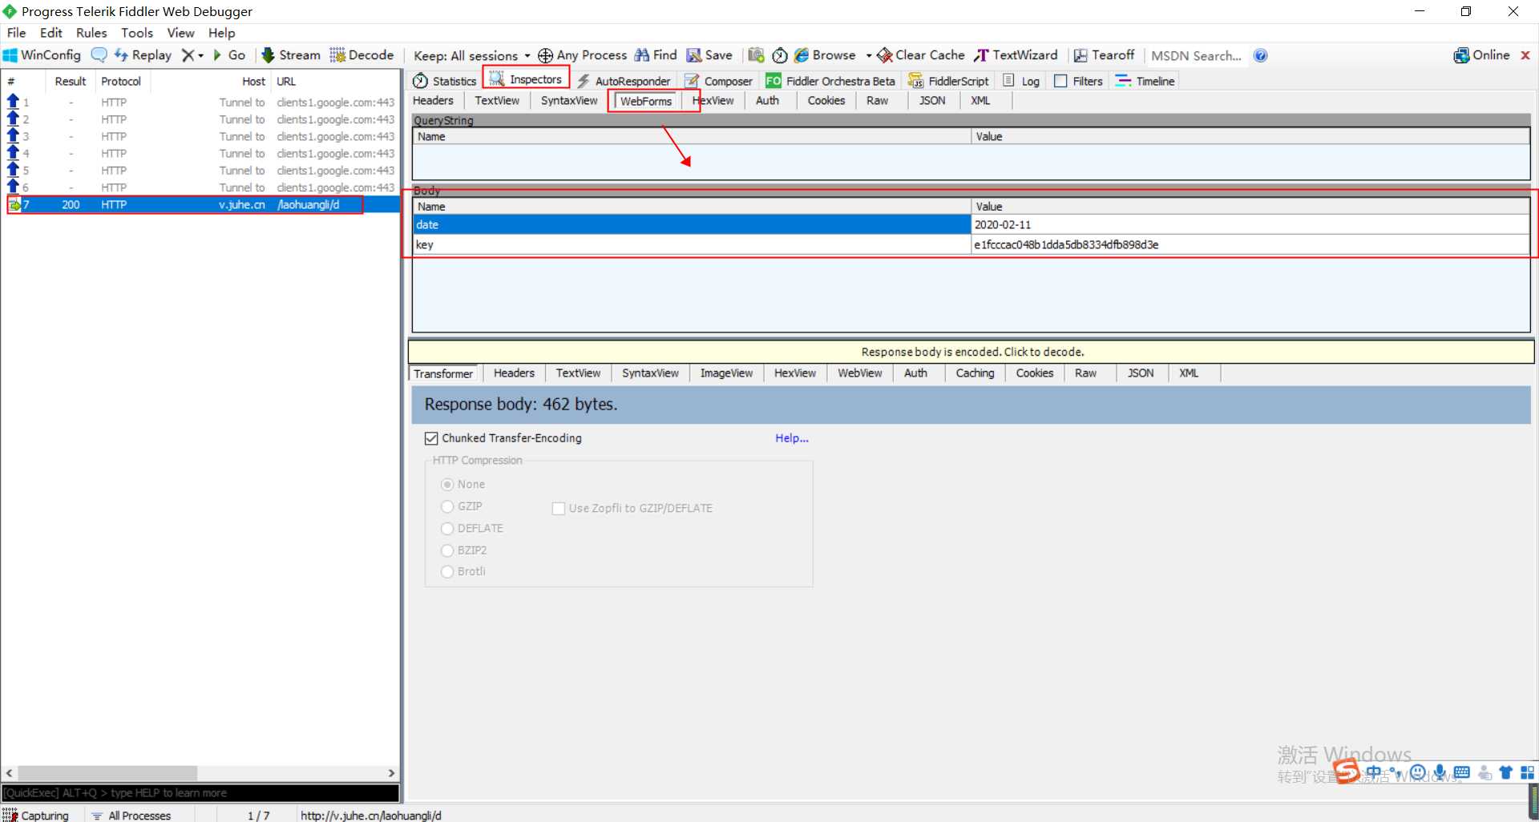Viewport: 1539px width, 822px height.
Task: Switch request inspector to Headers tab
Action: point(433,101)
